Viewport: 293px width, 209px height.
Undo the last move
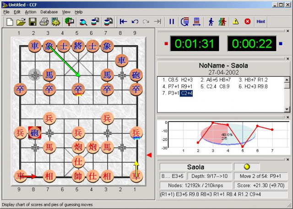click(135, 21)
